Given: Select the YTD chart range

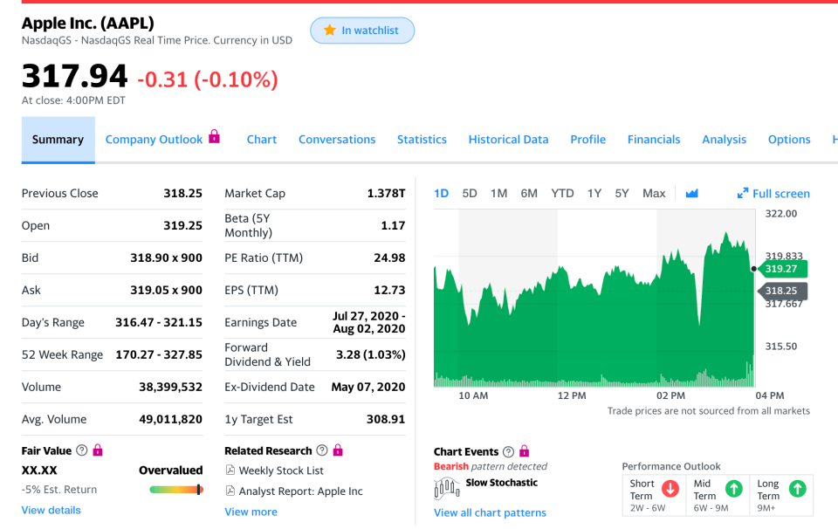Looking at the screenshot, I should 563,194.
